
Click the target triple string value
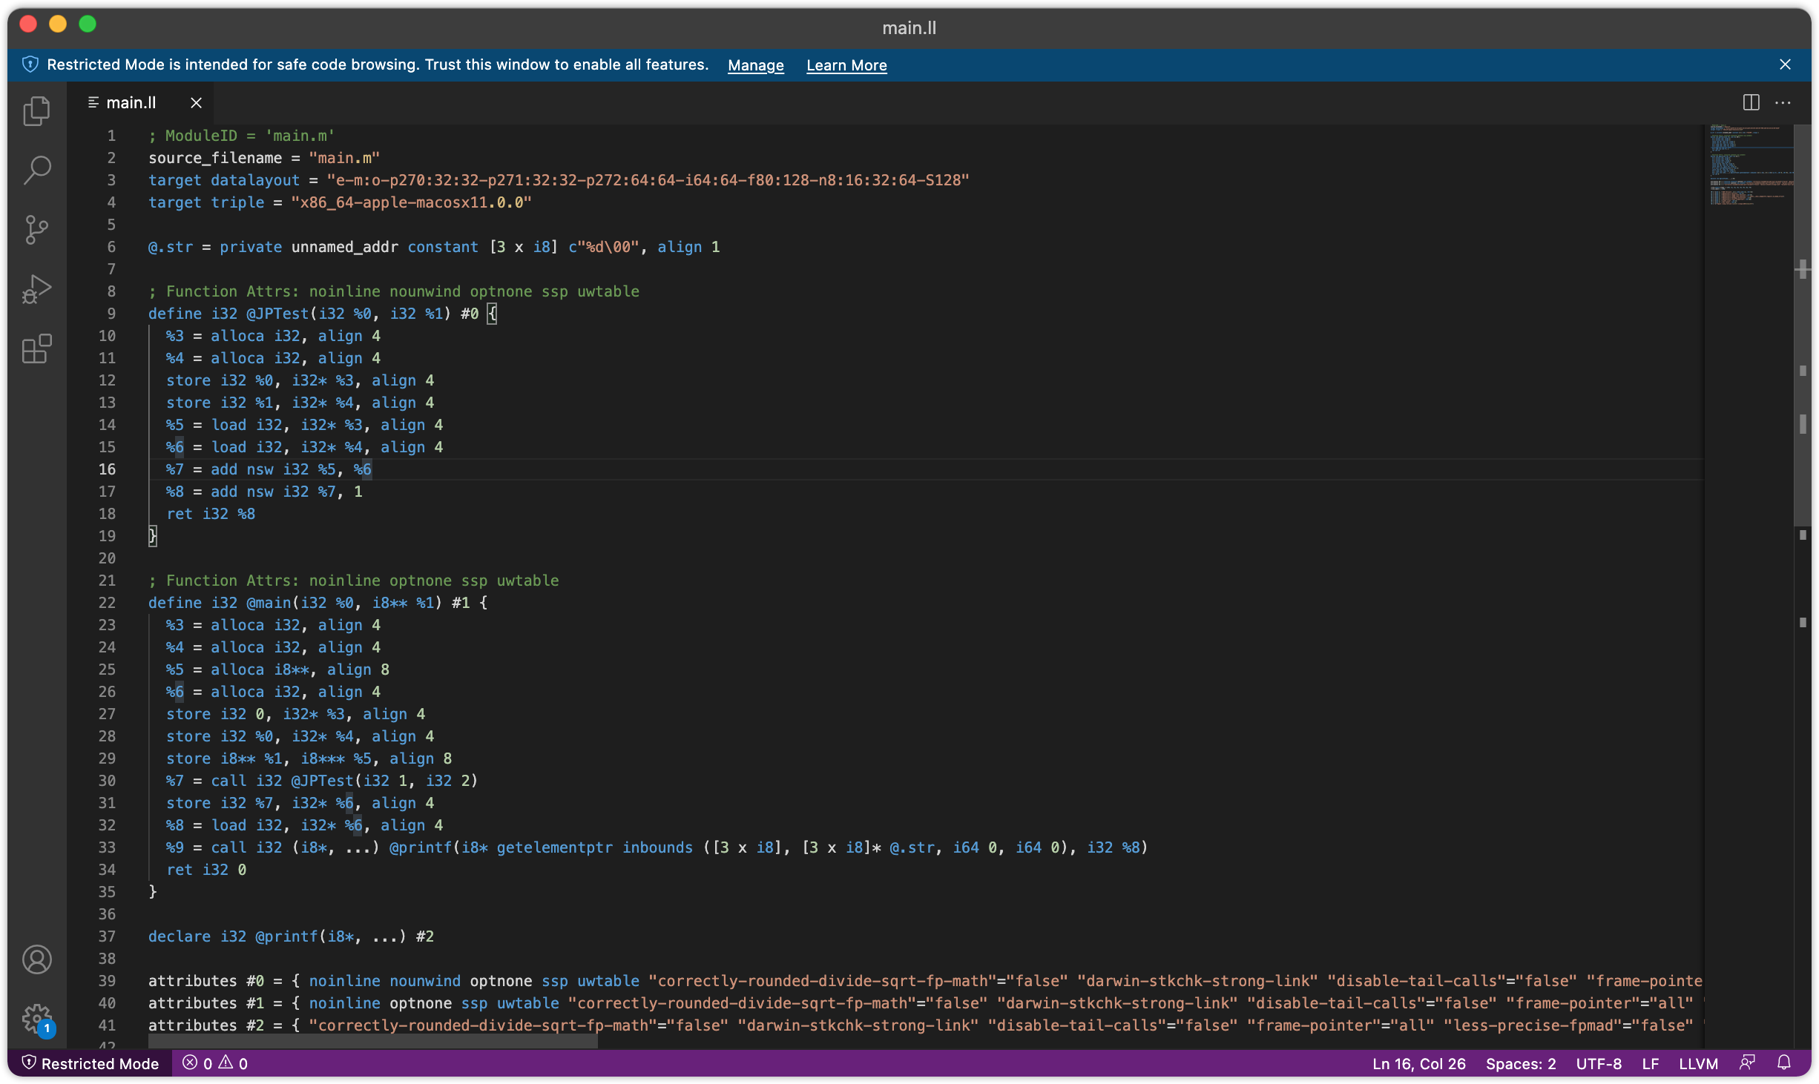coord(411,202)
